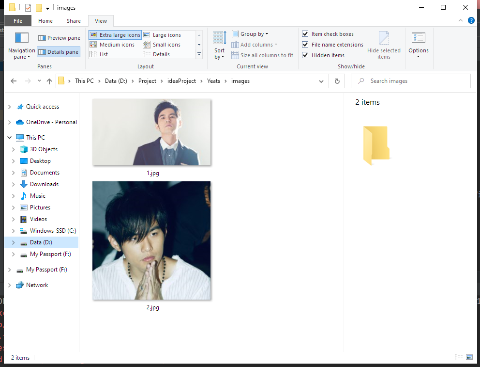Select Pictures in navigation tree
The width and height of the screenshot is (480, 367).
[x=40, y=207]
